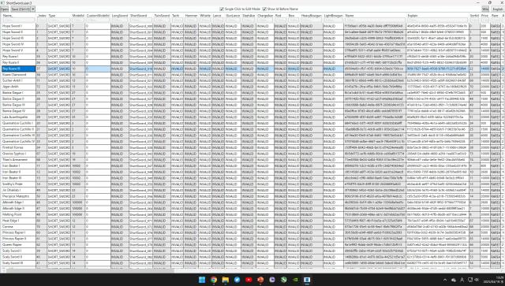The height and width of the screenshot is (286, 505).
Task: Show hidden system tray icons
Action: coord(445,280)
